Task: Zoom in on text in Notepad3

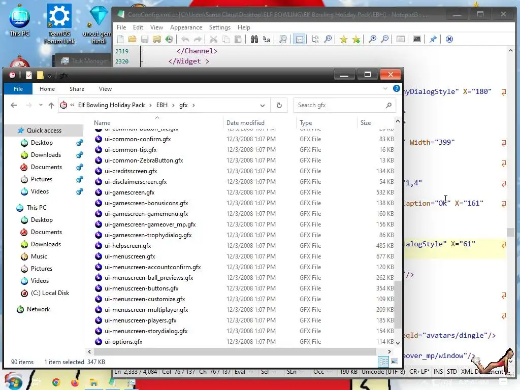Action: tap(372, 39)
